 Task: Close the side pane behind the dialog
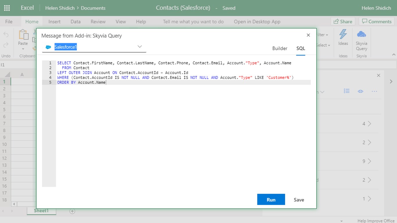coord(378,75)
